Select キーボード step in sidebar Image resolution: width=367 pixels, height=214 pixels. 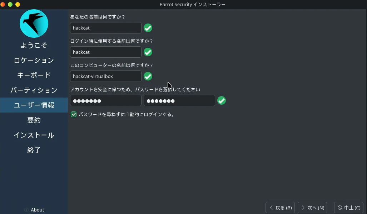[x=34, y=75]
